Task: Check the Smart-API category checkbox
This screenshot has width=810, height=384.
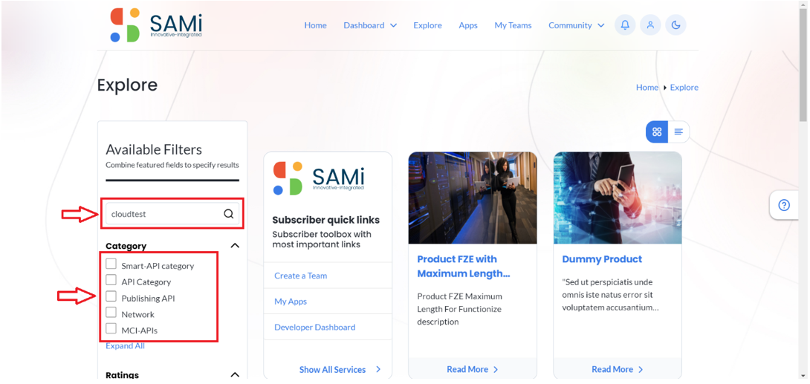Action: 111,264
